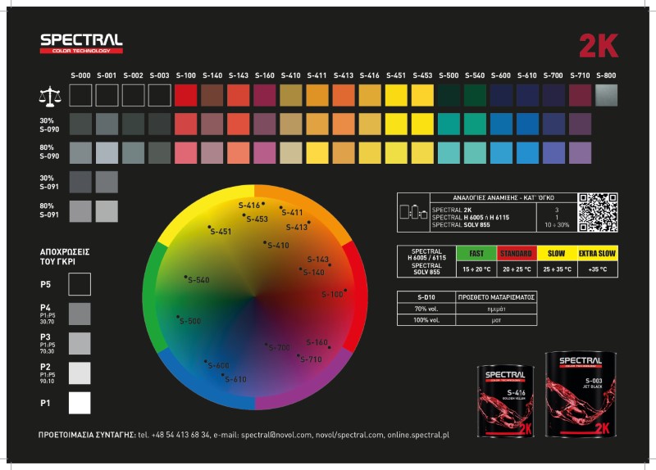Click the yellow SLOW hardener cell
This screenshot has height=470, width=656.
point(557,254)
